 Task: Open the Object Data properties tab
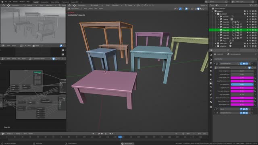pos(211,98)
